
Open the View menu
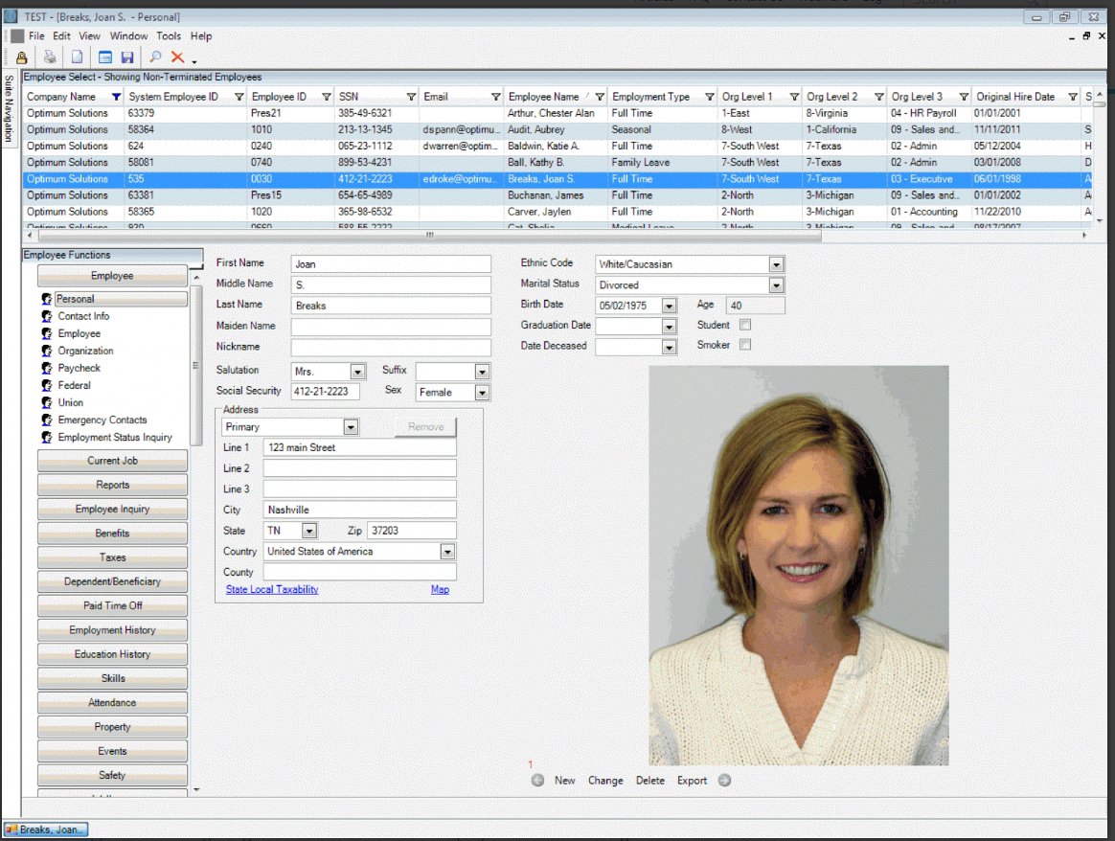89,36
